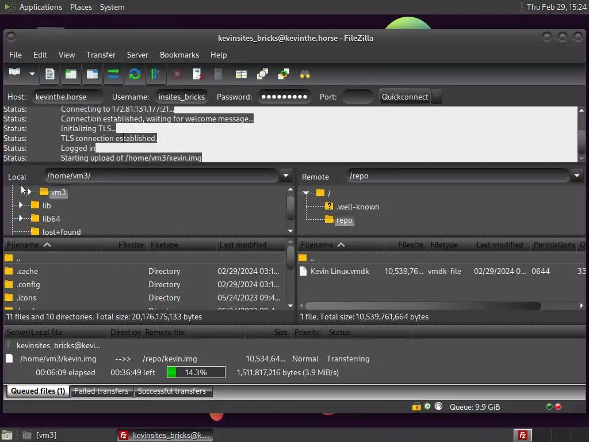Open Quickconnect history dropdown

(436, 97)
